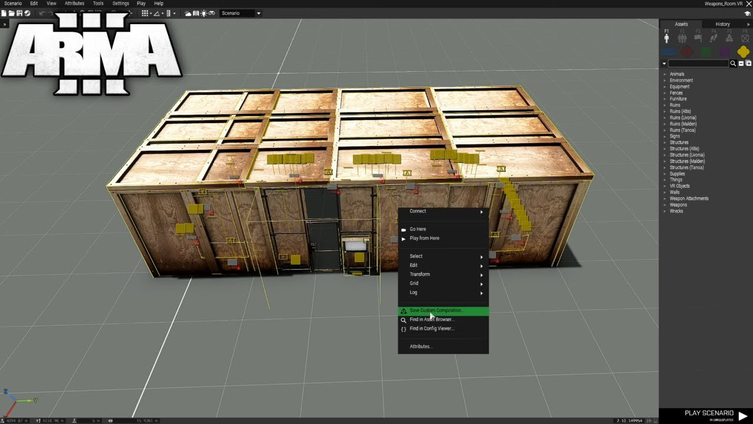Choose Play from Here in context menu
Screen dimensions: 753x424
(x=443, y=238)
